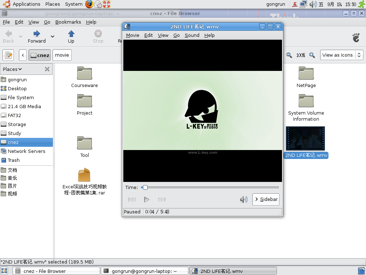Click the movie path button
This screenshot has height=275, width=366.
point(62,55)
